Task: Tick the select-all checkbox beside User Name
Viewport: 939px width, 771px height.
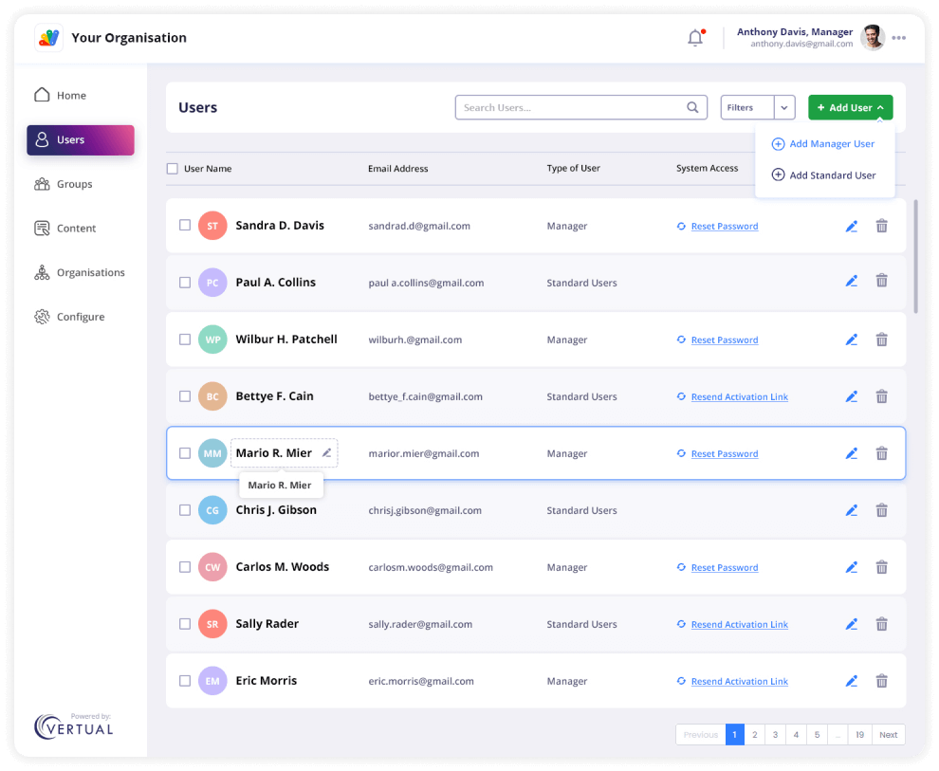Action: pyautogui.click(x=173, y=169)
